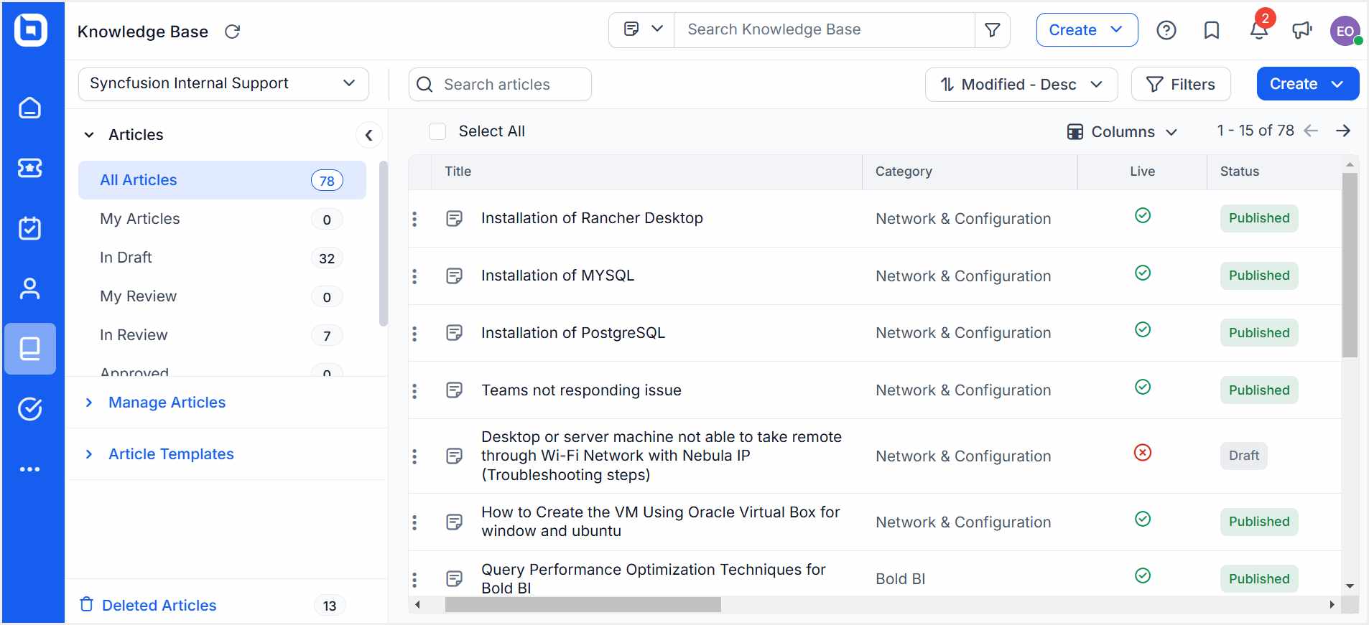1369x625 pixels.
Task: Open article Installation of Rancher Desktop
Action: click(592, 218)
